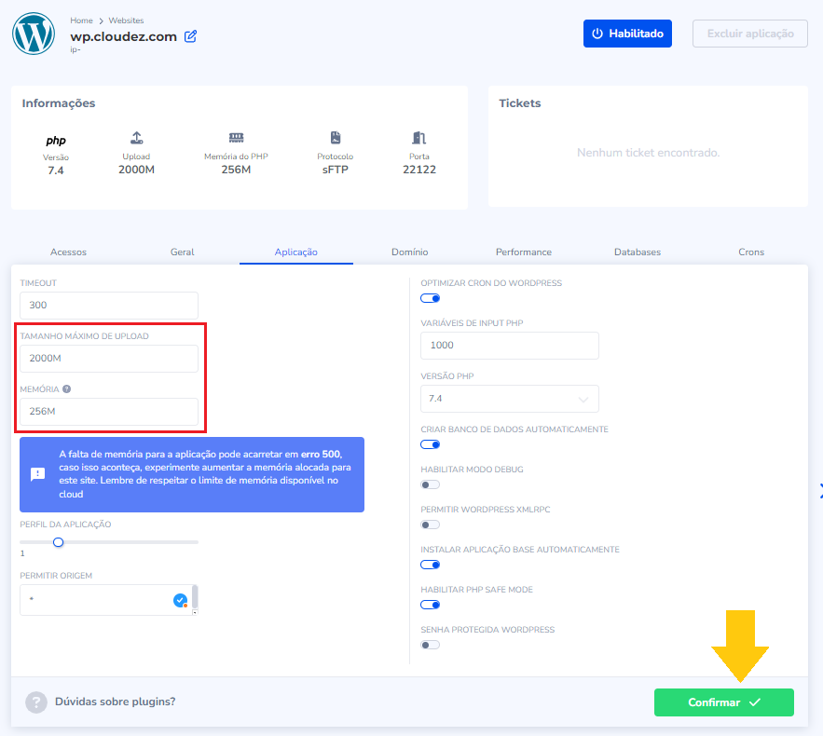Open the Databases tab
823x736 pixels.
click(637, 252)
